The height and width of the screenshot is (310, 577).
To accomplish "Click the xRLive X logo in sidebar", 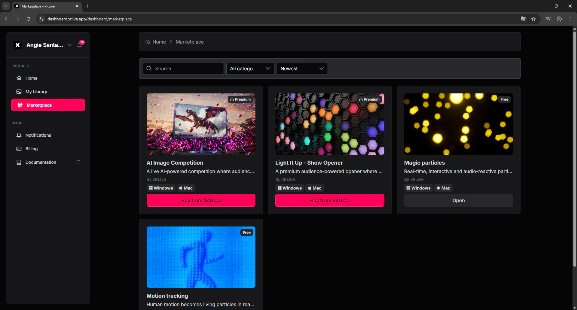I will point(18,45).
